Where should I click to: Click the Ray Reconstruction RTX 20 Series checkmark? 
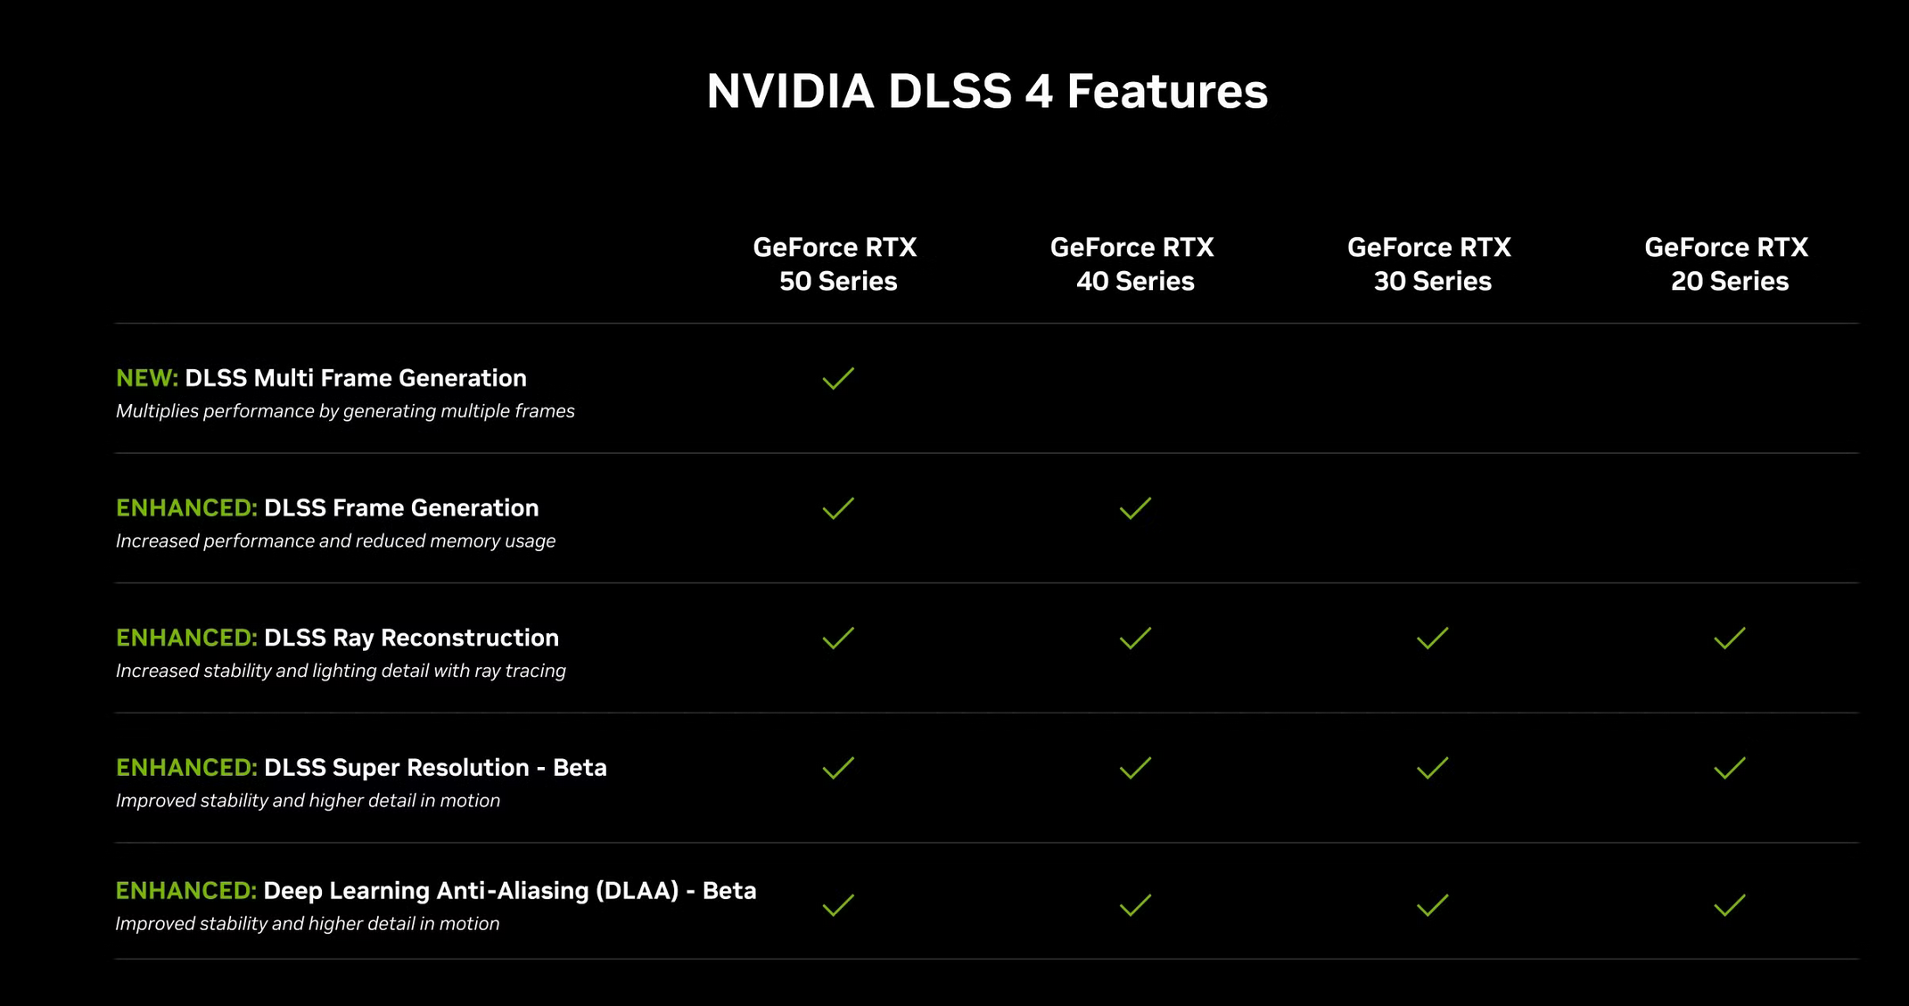tap(1729, 639)
